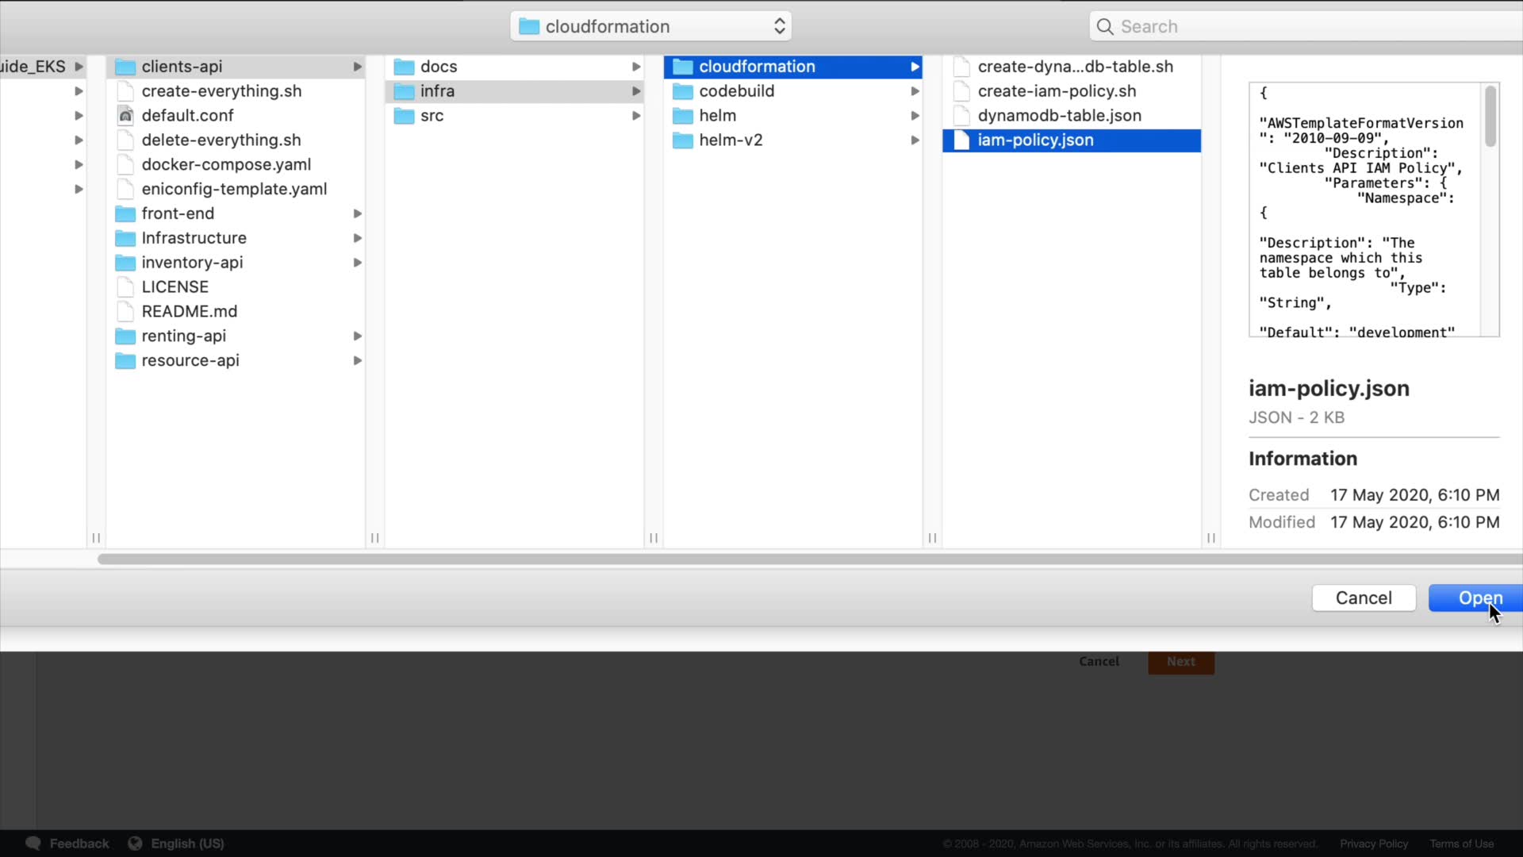Viewport: 1523px width, 857px height.
Task: Expand the src folder arrow
Action: click(636, 116)
